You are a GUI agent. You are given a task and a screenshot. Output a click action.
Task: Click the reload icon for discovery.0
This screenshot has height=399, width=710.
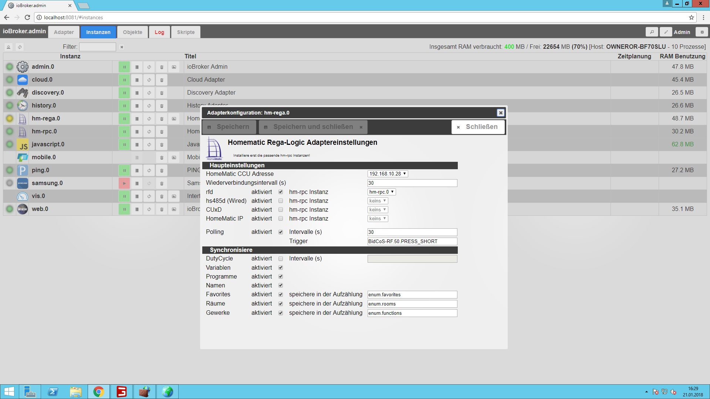149,93
